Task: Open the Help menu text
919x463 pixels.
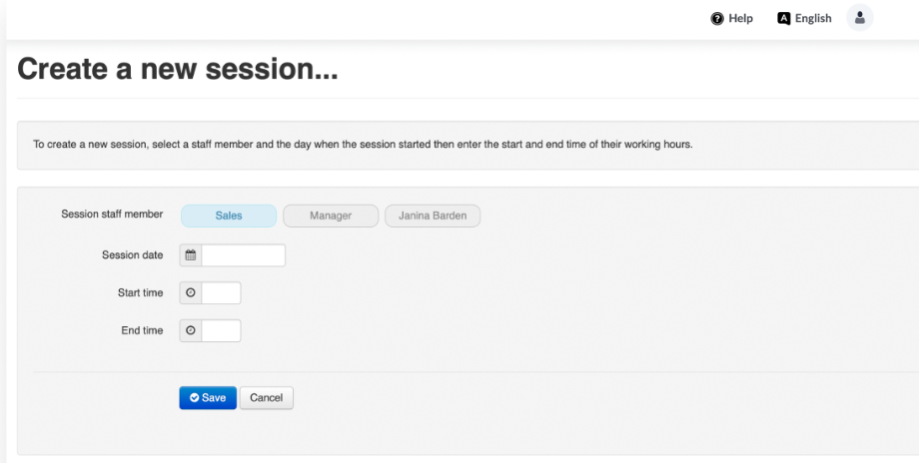Action: (x=741, y=18)
